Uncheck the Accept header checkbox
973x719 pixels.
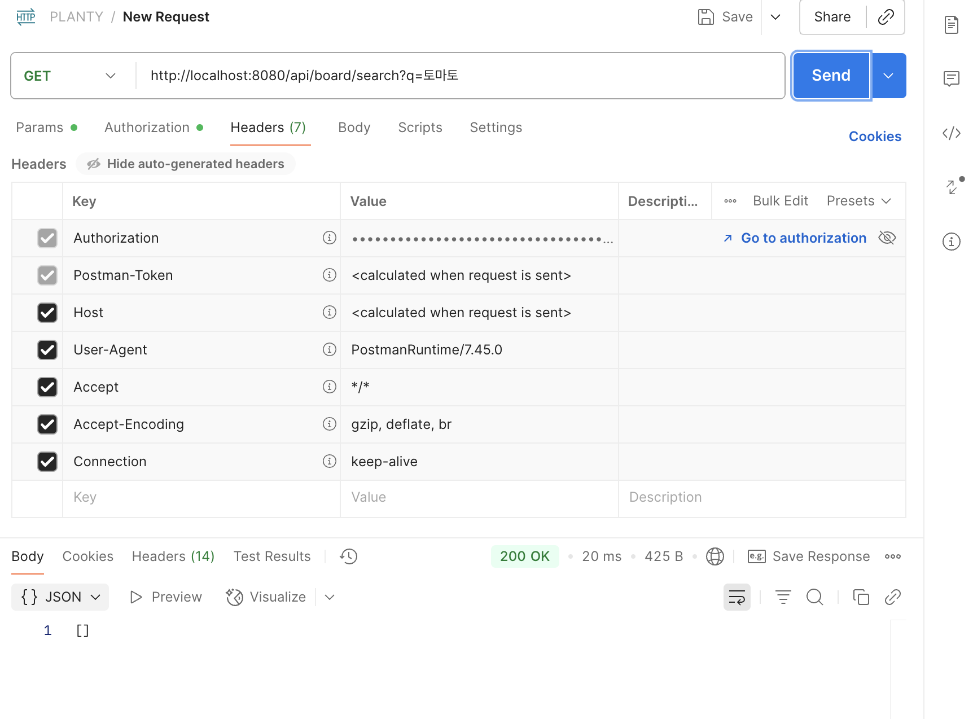click(47, 387)
